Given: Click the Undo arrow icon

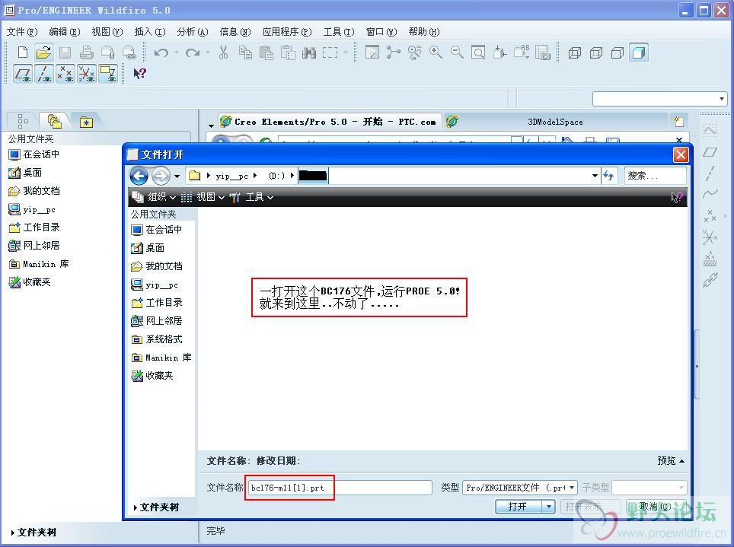Looking at the screenshot, I should point(161,52).
